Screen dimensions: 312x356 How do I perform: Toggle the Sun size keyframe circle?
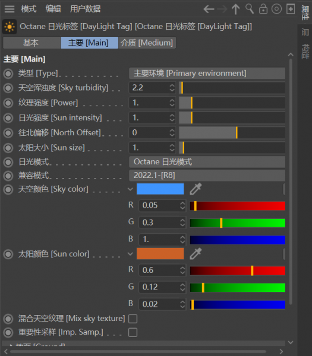tap(8, 148)
